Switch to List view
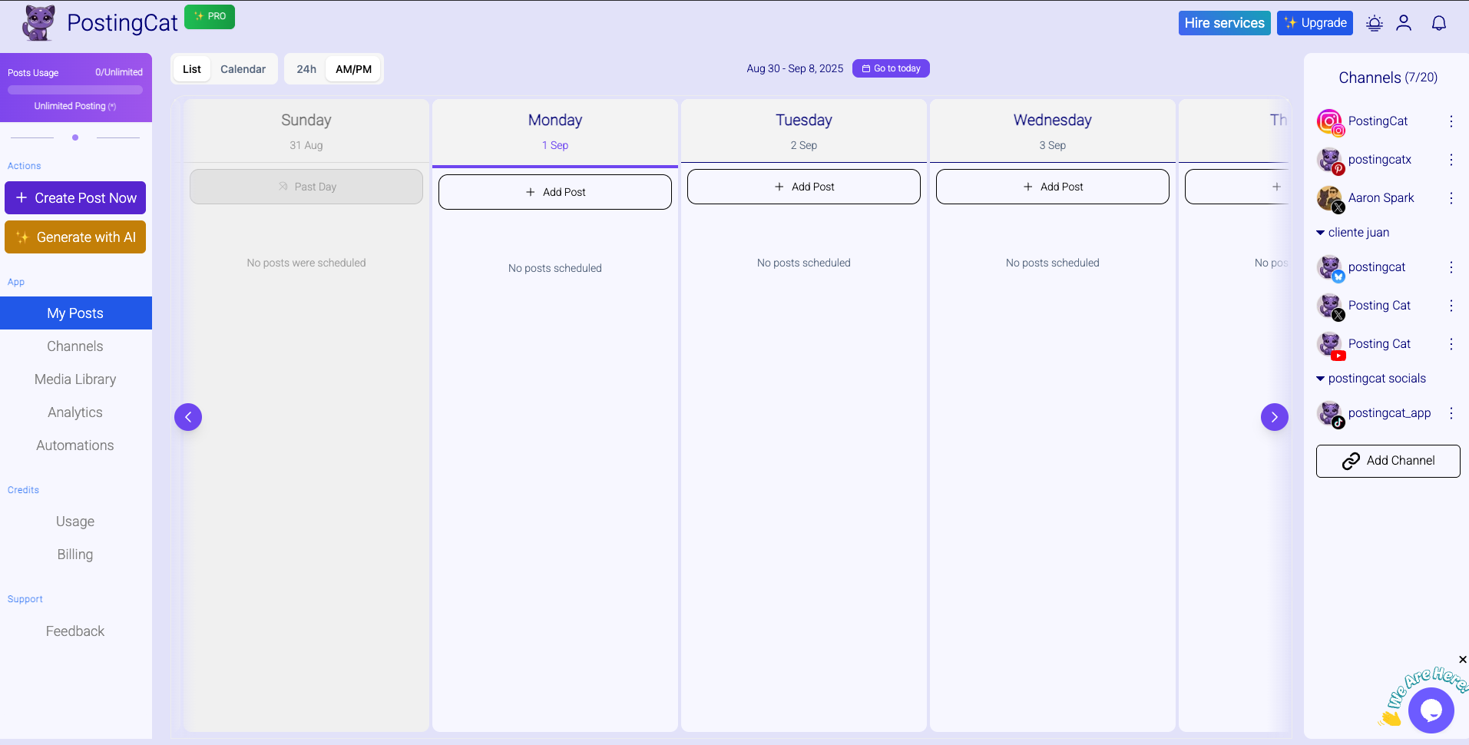The height and width of the screenshot is (745, 1469). click(192, 69)
